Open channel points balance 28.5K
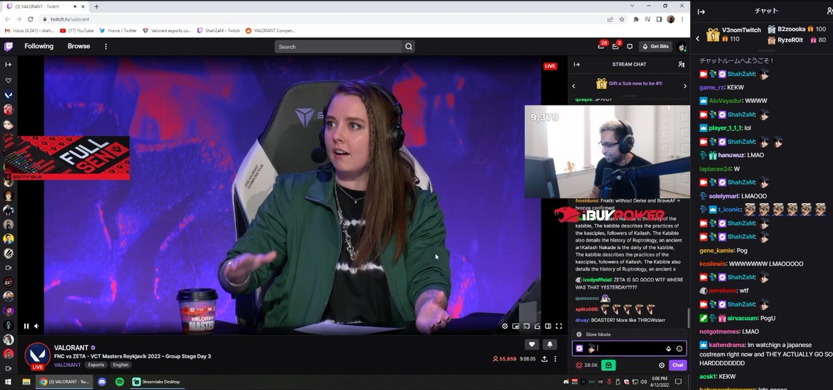Screen dimensions: 833x390 click(x=587, y=365)
